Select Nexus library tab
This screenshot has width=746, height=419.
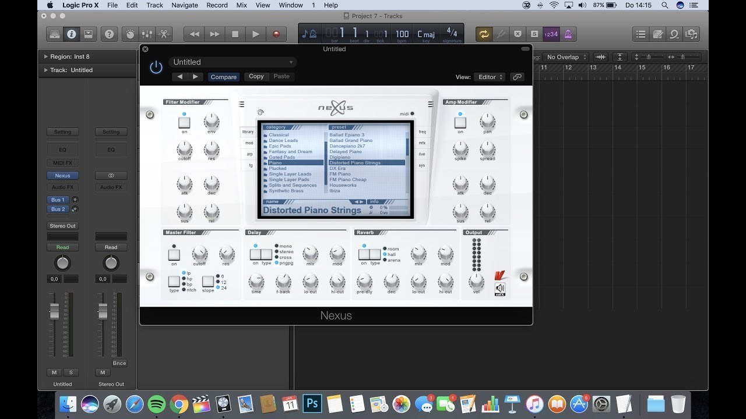[248, 132]
